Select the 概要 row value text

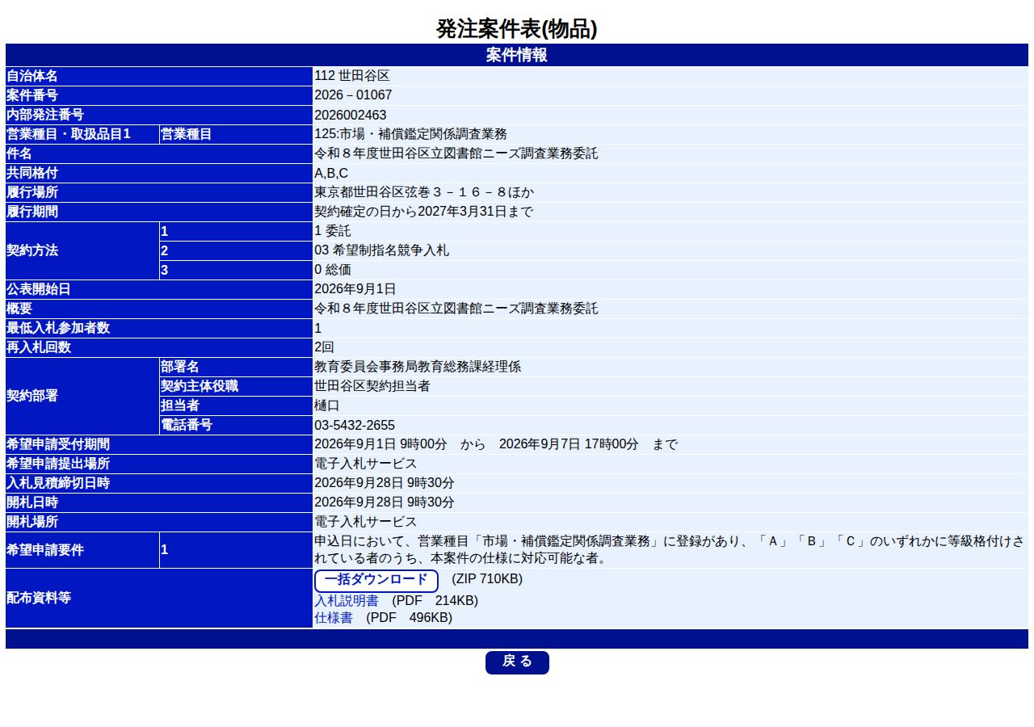coord(456,309)
